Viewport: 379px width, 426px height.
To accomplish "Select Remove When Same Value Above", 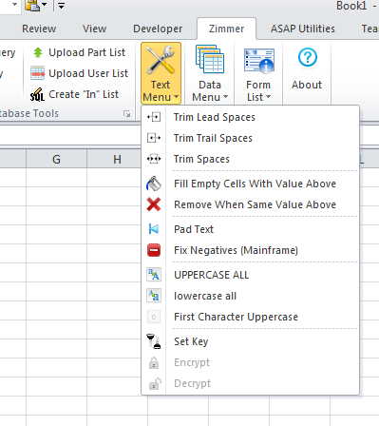I will [250, 204].
